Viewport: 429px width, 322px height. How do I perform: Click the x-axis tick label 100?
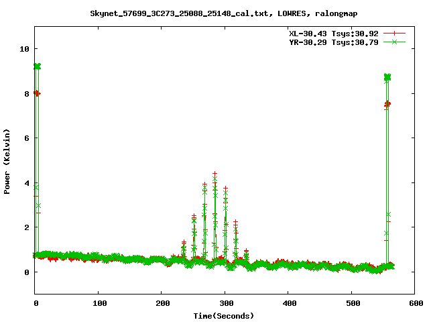98,303
